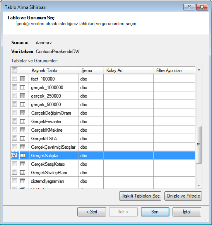Go back with the Geri button

92,212
